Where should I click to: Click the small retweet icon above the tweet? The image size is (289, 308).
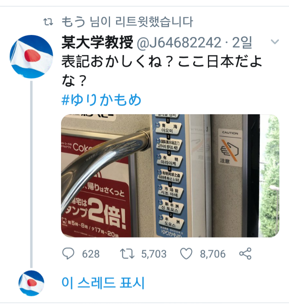[x=48, y=22]
